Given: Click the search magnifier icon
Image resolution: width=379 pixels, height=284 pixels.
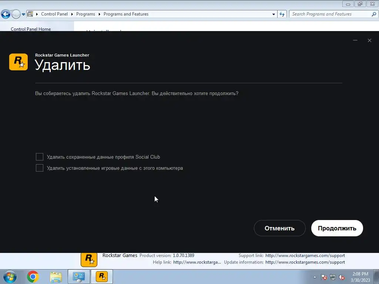Looking at the screenshot, I should (374, 14).
